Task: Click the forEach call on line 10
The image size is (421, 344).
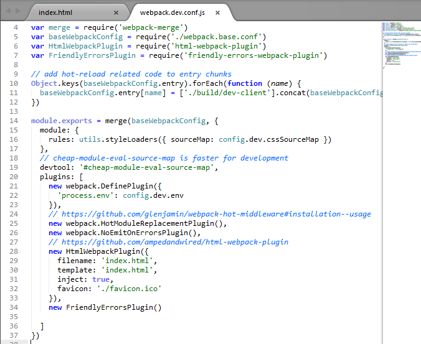Action: click(x=207, y=83)
